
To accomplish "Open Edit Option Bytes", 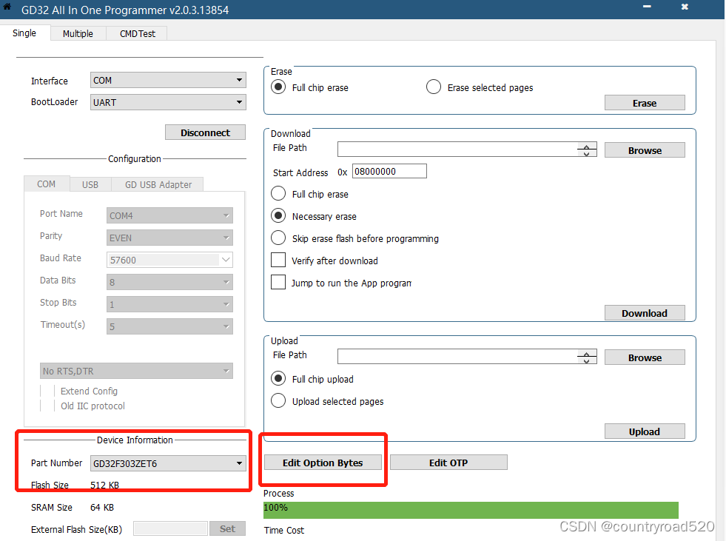I will [x=323, y=463].
